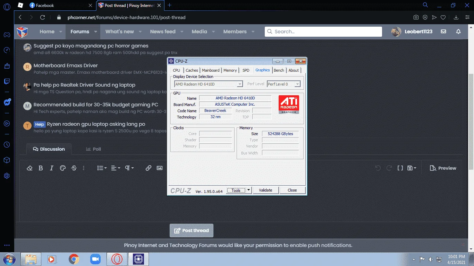Toggle Bold in the editor toolbar
Screen dimensions: 474x266
pyautogui.click(x=41, y=168)
